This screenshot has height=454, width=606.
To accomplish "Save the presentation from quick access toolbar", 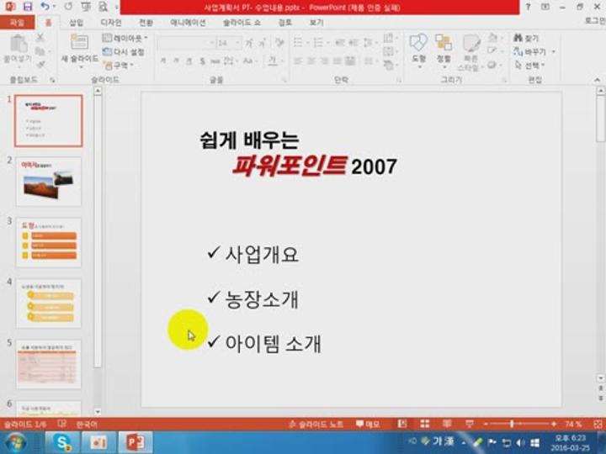I will 28,7.
